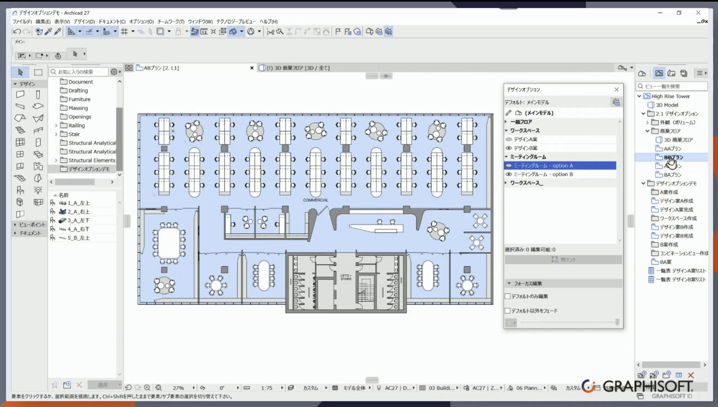The height and width of the screenshot is (407, 718).
Task: Collapse the ワークスペース section in Design Options
Action: coord(506,130)
